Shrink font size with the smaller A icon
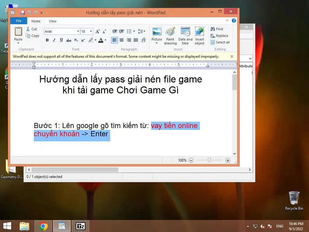This screenshot has width=309, height=232. (104, 31)
